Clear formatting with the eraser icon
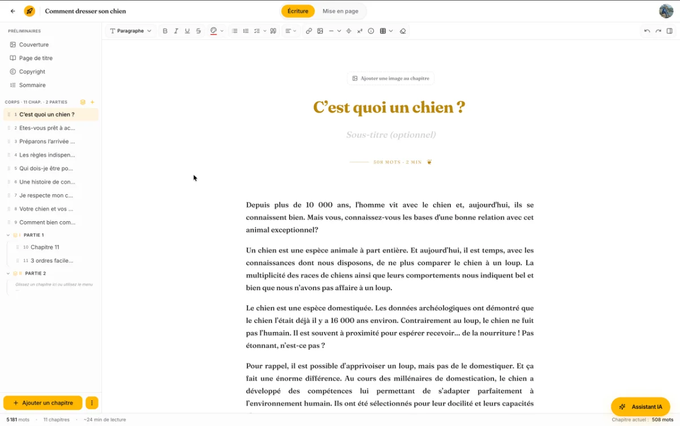 pyautogui.click(x=403, y=31)
